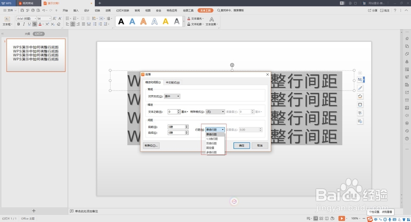The height and width of the screenshot is (222, 411).
Task: Open the 特殊格式 special format dropdown
Action: [215, 112]
